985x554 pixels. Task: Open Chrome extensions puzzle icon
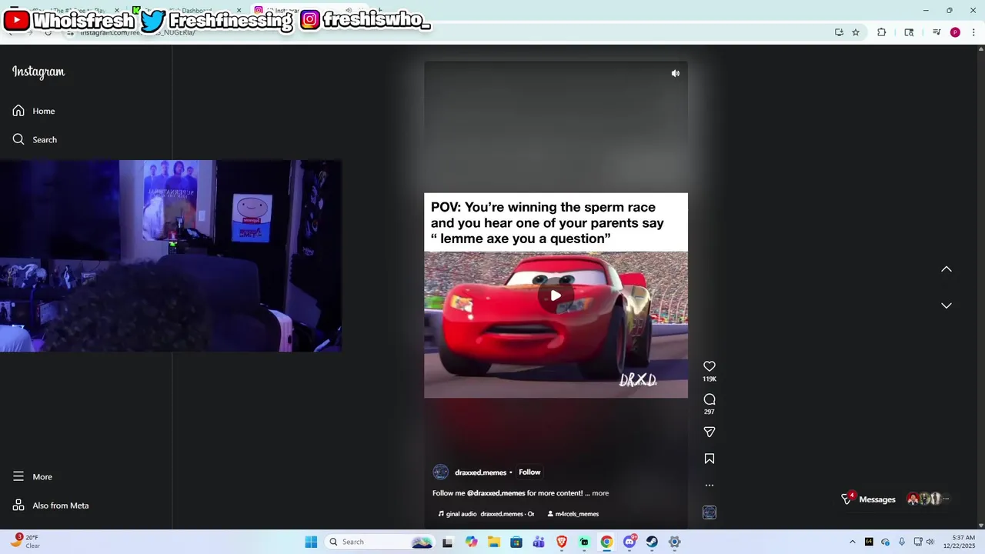(882, 32)
